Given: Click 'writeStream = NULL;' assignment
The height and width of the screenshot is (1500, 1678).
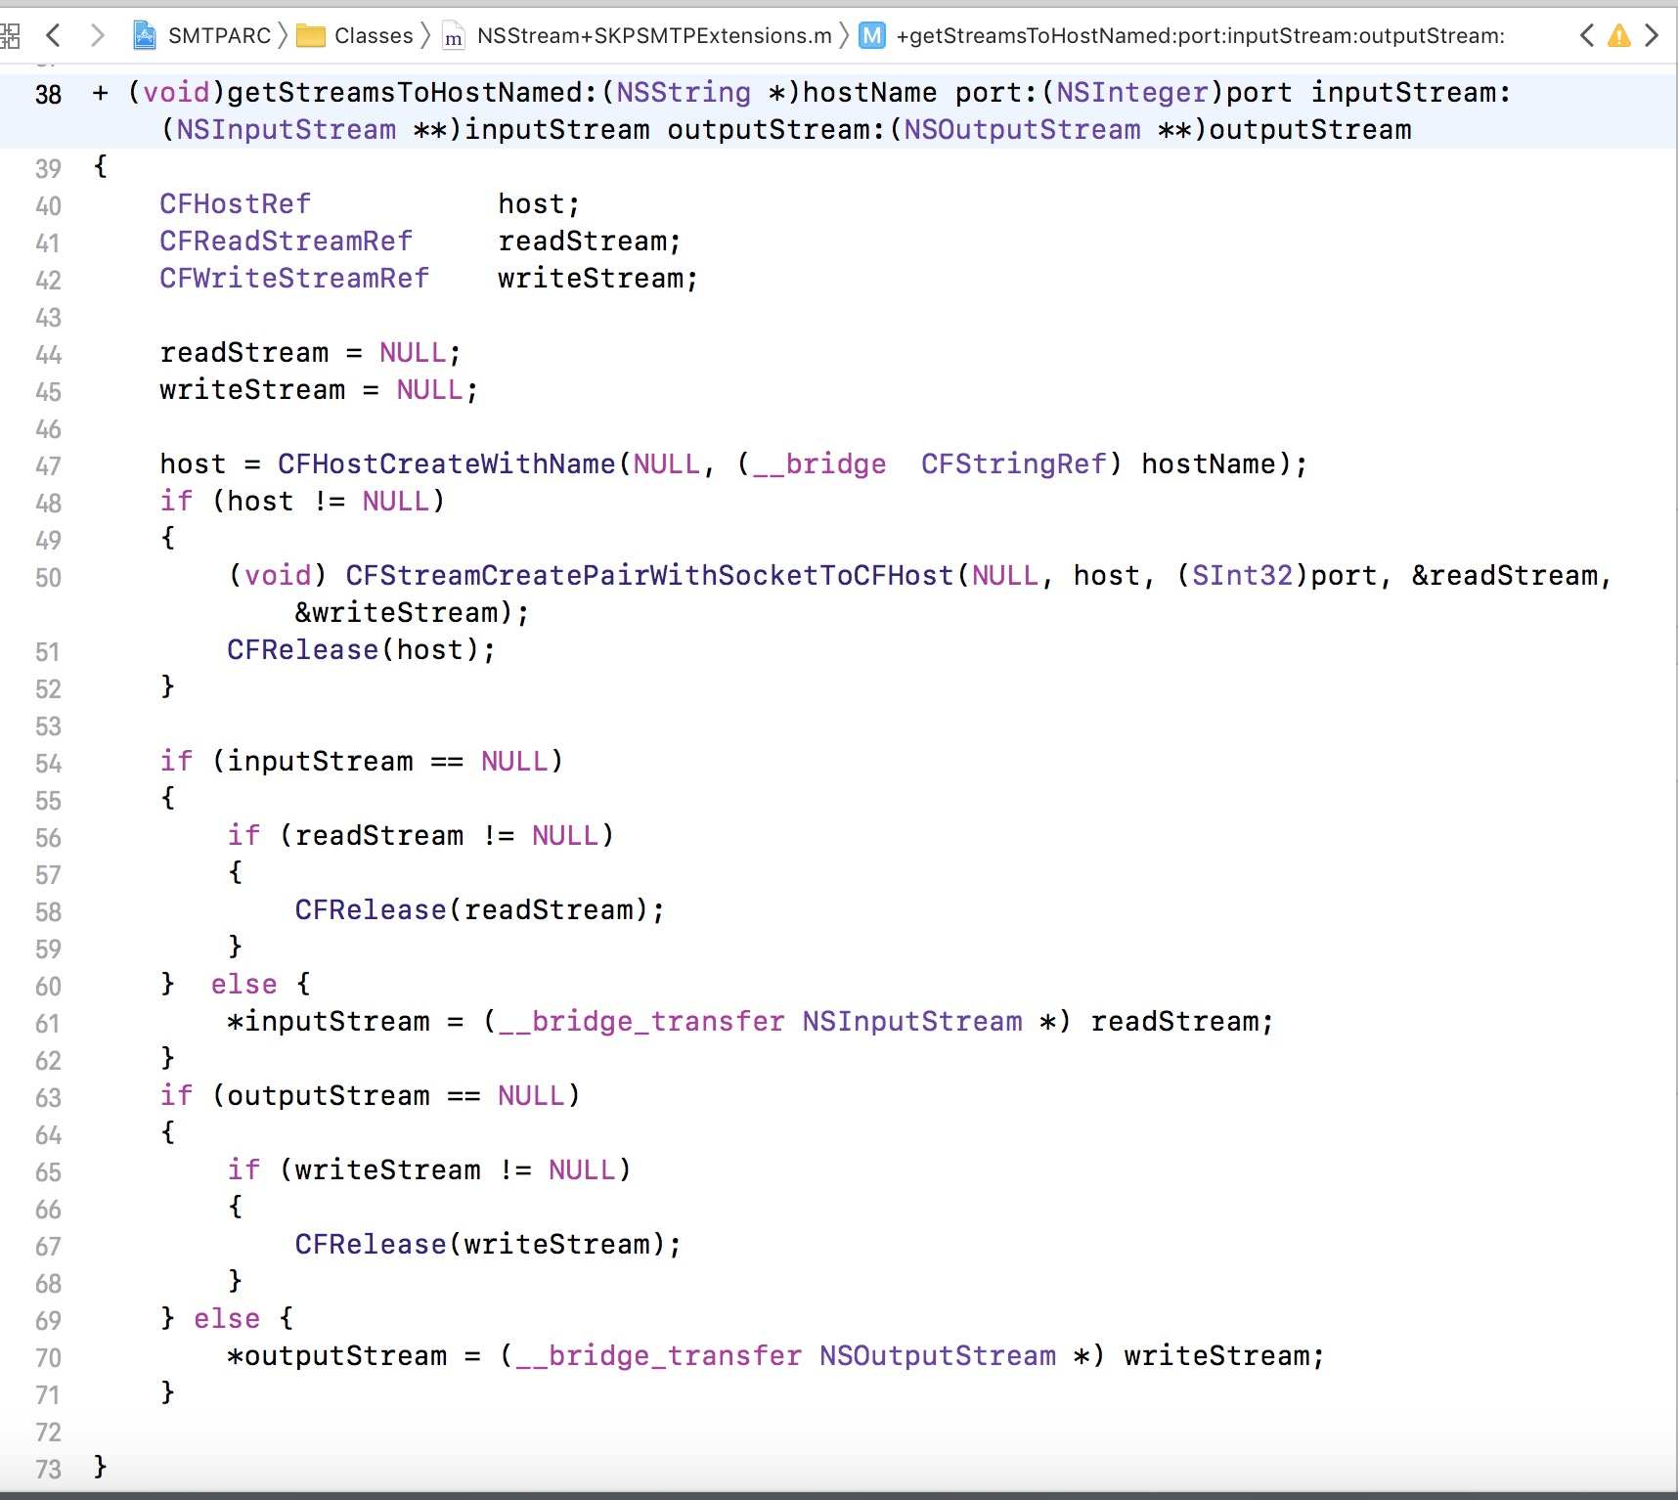Looking at the screenshot, I should pyautogui.click(x=319, y=390).
